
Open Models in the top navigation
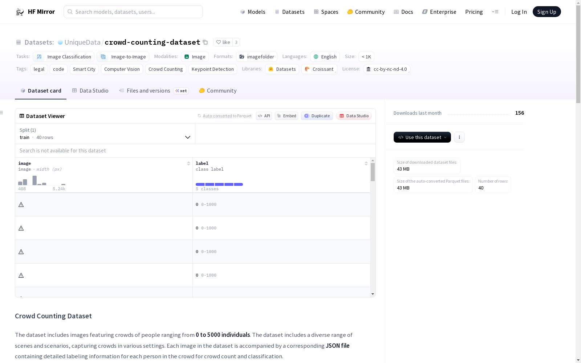(253, 12)
